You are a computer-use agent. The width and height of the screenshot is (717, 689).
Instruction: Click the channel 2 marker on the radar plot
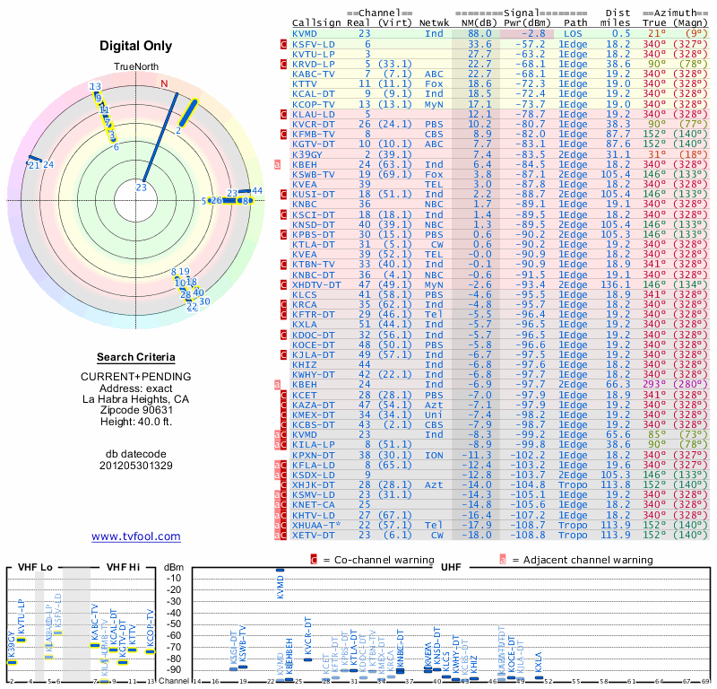click(x=178, y=130)
